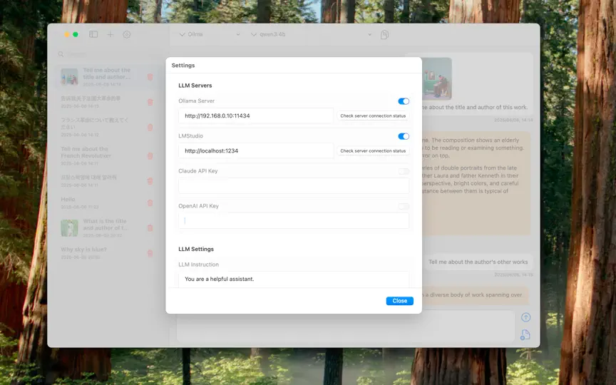Viewport: 616px width, 385px height.
Task: Click the chat message input area
Action: click(x=345, y=326)
